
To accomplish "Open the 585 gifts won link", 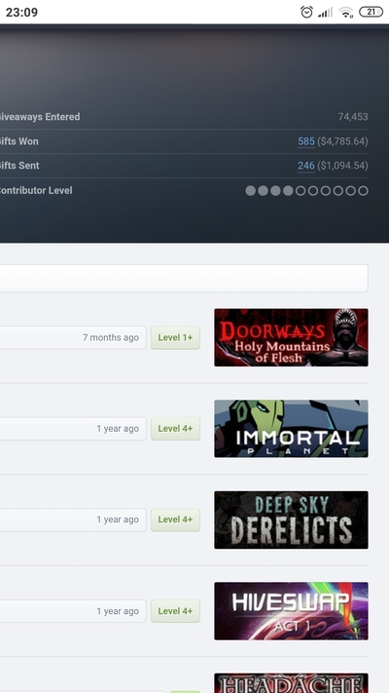I will [x=306, y=141].
